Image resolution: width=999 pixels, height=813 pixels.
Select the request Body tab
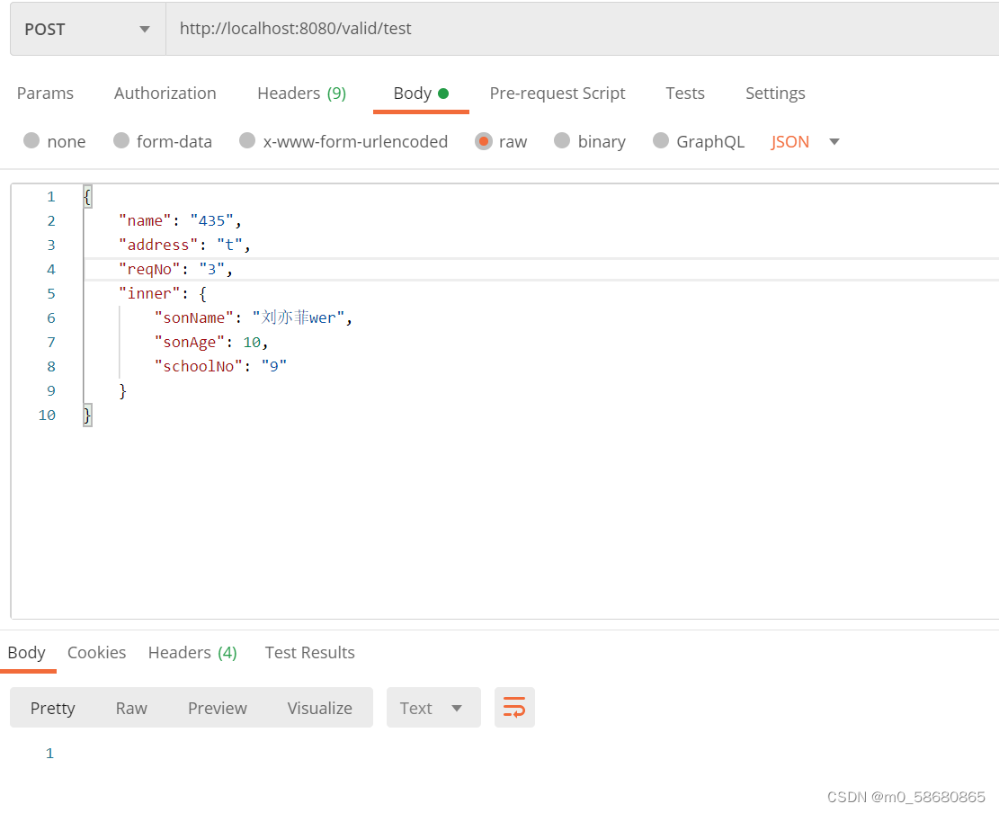[x=421, y=93]
